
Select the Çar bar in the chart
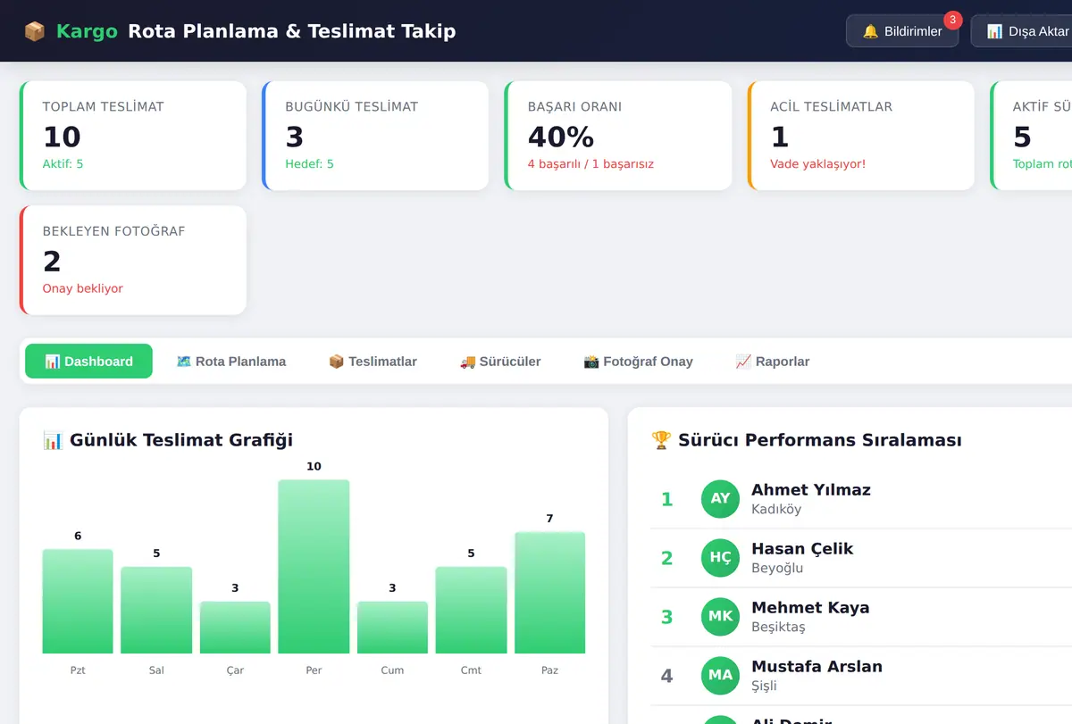[235, 628]
